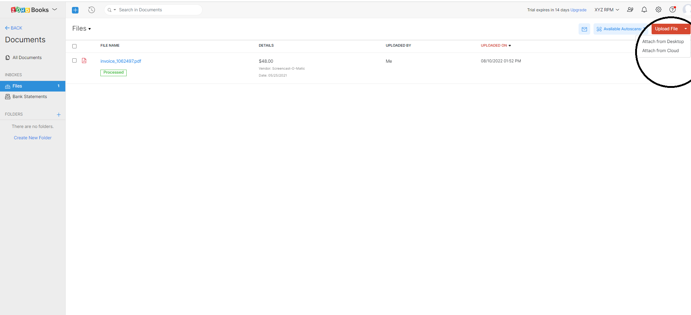Screen dimensions: 691x315
Task: Click the add folder plus icon
Action: pyautogui.click(x=59, y=114)
